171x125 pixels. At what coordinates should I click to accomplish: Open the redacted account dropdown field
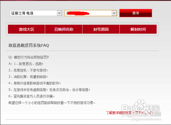pyautogui.click(x=91, y=13)
